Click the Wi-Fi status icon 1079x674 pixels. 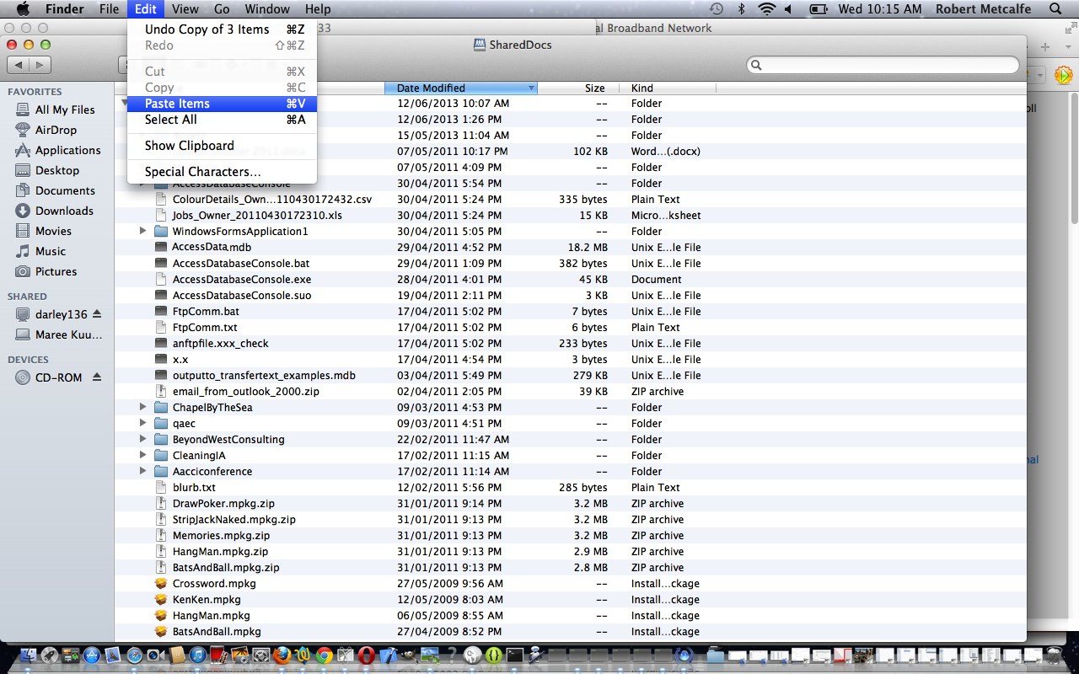tap(765, 9)
